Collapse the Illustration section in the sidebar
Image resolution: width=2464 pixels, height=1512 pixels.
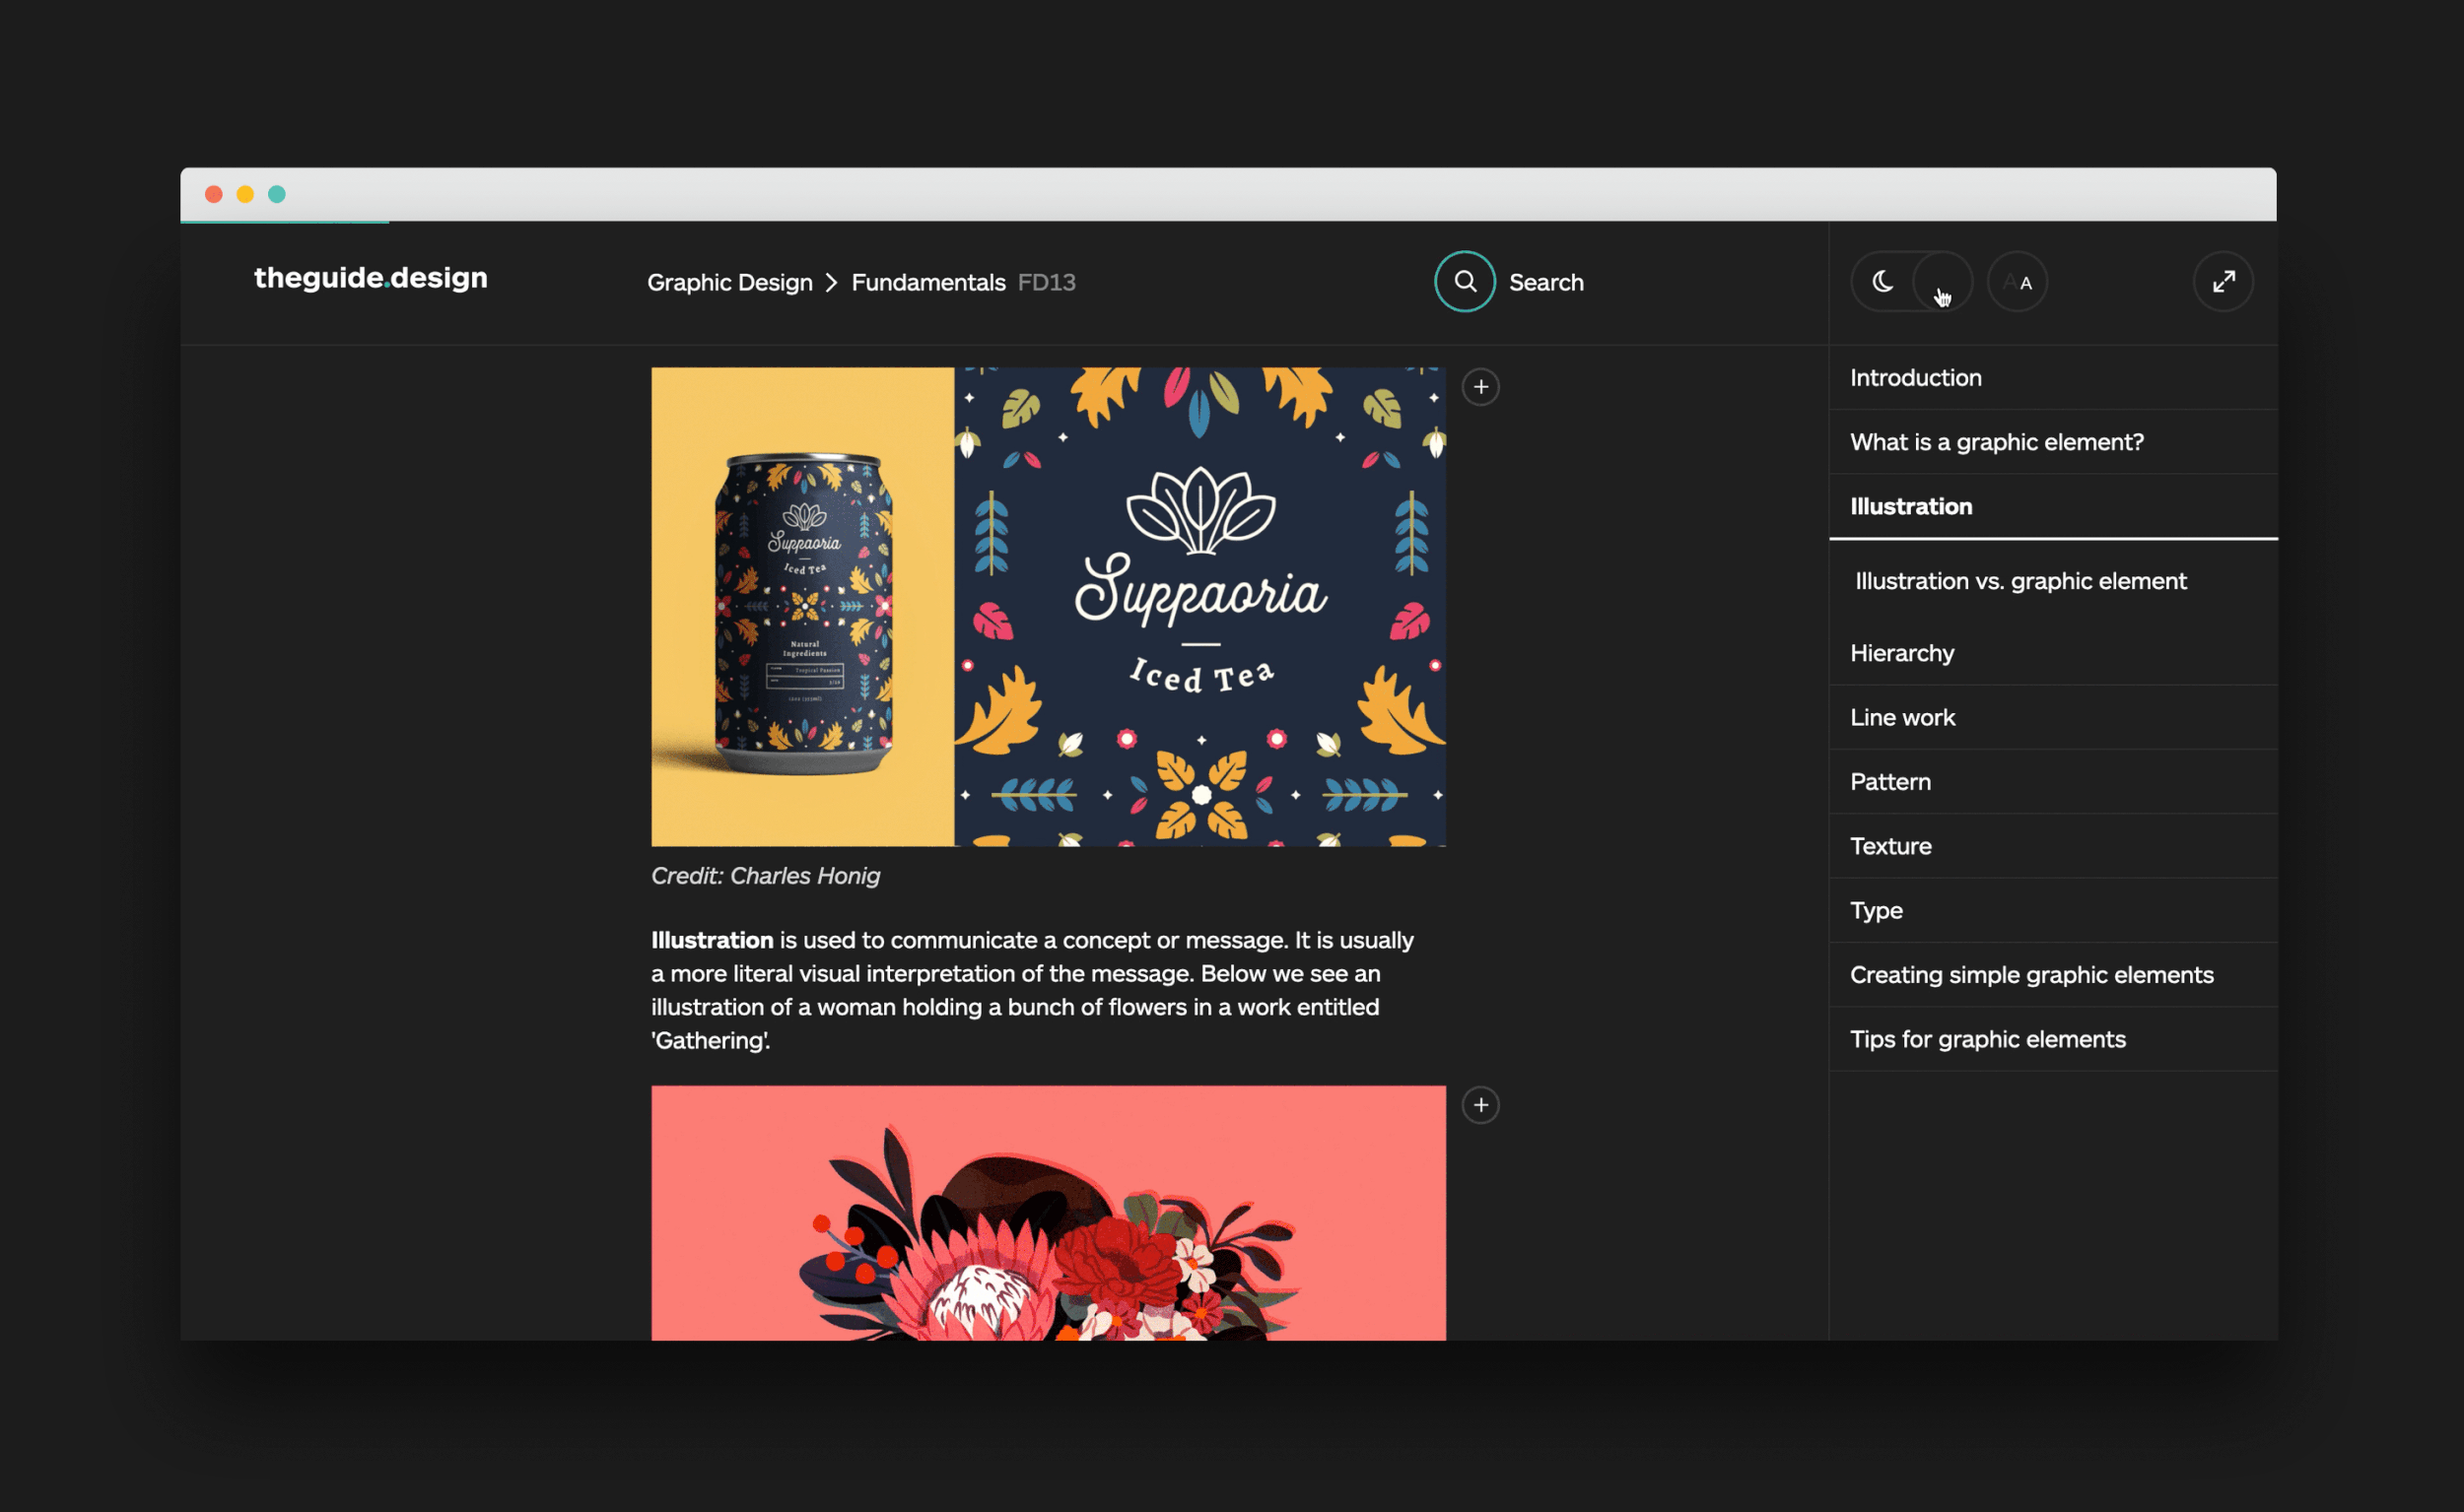coord(1910,506)
